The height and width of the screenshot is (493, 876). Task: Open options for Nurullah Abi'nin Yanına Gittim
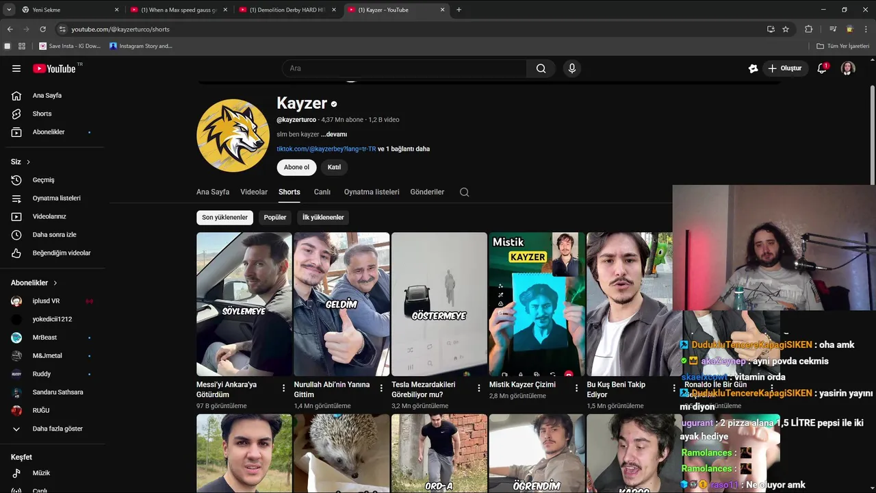[x=381, y=388]
